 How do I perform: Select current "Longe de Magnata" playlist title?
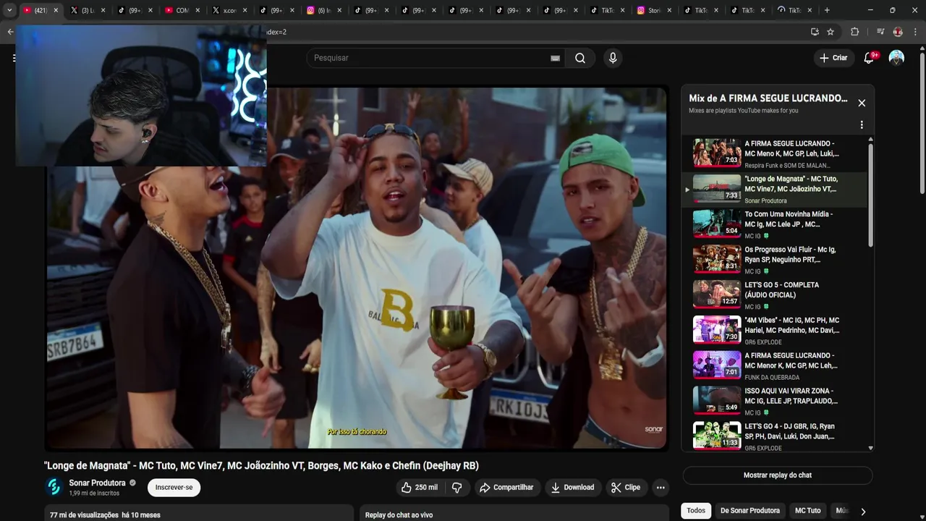tap(791, 184)
